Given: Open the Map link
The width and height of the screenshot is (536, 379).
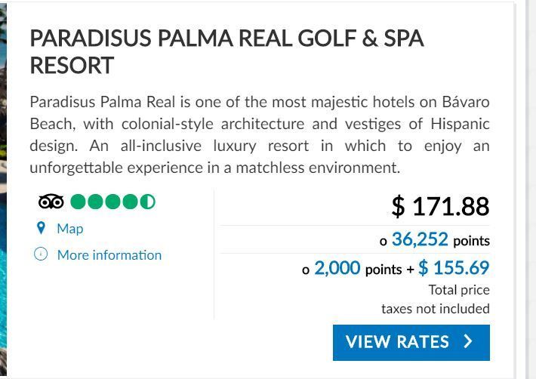Looking at the screenshot, I should coord(69,229).
